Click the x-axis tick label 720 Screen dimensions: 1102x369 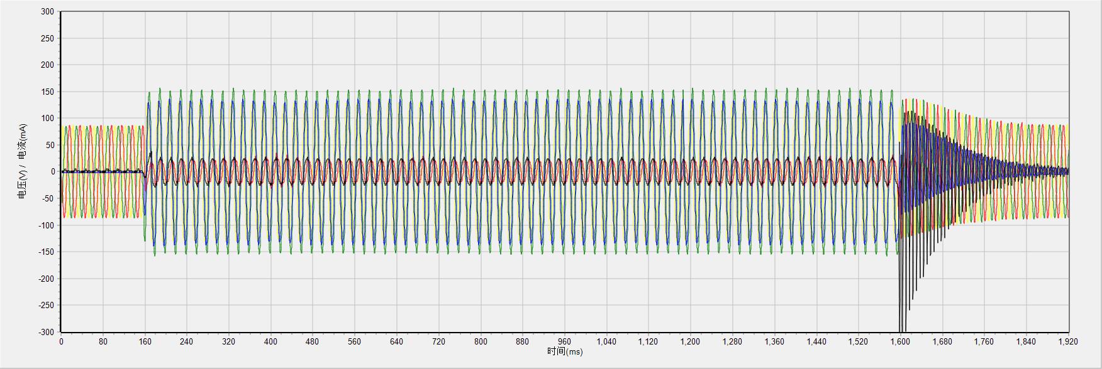click(x=439, y=342)
